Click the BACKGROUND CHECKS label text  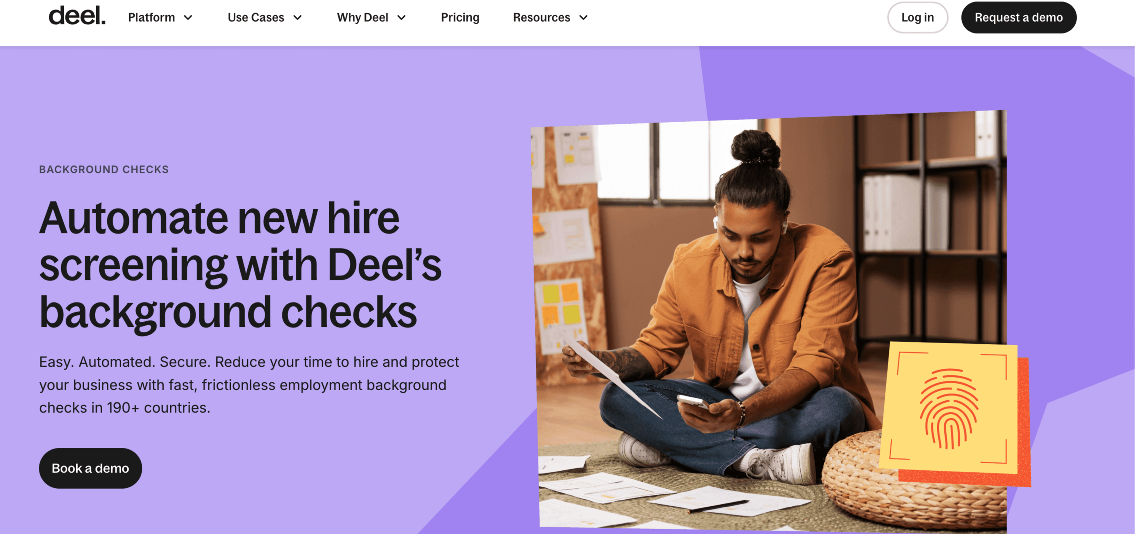click(103, 168)
